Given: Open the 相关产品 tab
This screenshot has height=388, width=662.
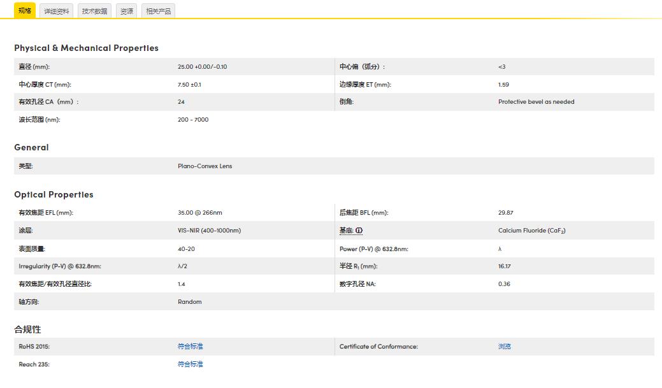Looking at the screenshot, I should [158, 11].
